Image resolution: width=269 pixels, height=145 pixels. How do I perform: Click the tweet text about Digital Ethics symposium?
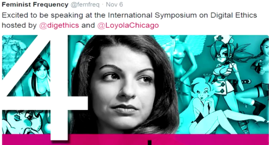[129, 20]
